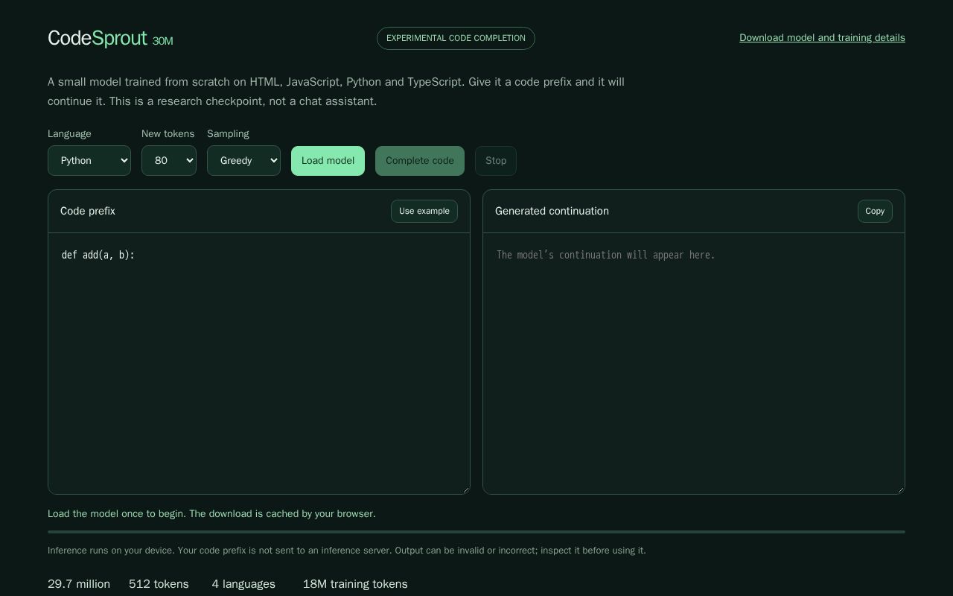Click the Experimental Code Completion badge
Image resolution: width=953 pixels, height=596 pixels.
[x=456, y=38]
